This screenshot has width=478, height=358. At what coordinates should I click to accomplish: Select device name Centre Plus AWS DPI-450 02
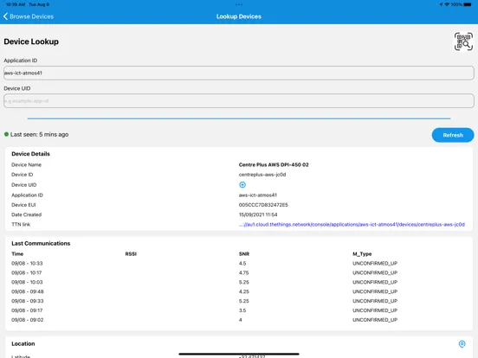pos(274,164)
